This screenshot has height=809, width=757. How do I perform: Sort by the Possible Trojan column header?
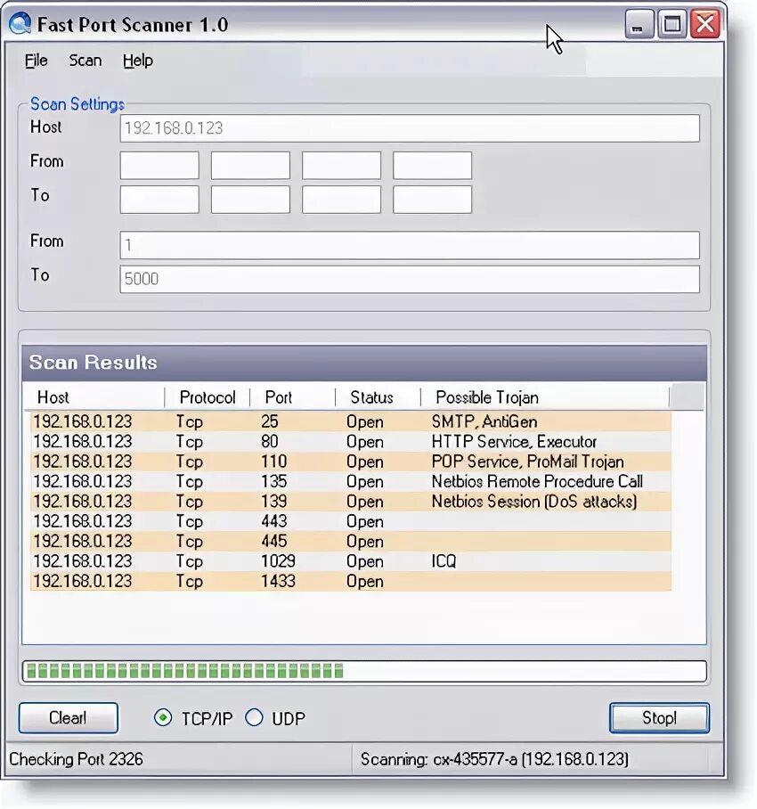coord(545,397)
